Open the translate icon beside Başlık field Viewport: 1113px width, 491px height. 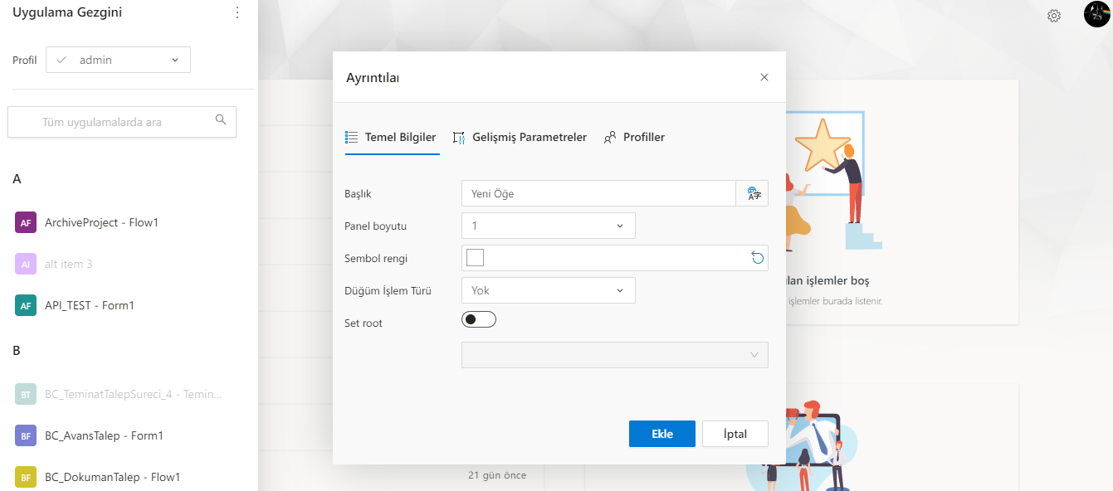click(753, 193)
